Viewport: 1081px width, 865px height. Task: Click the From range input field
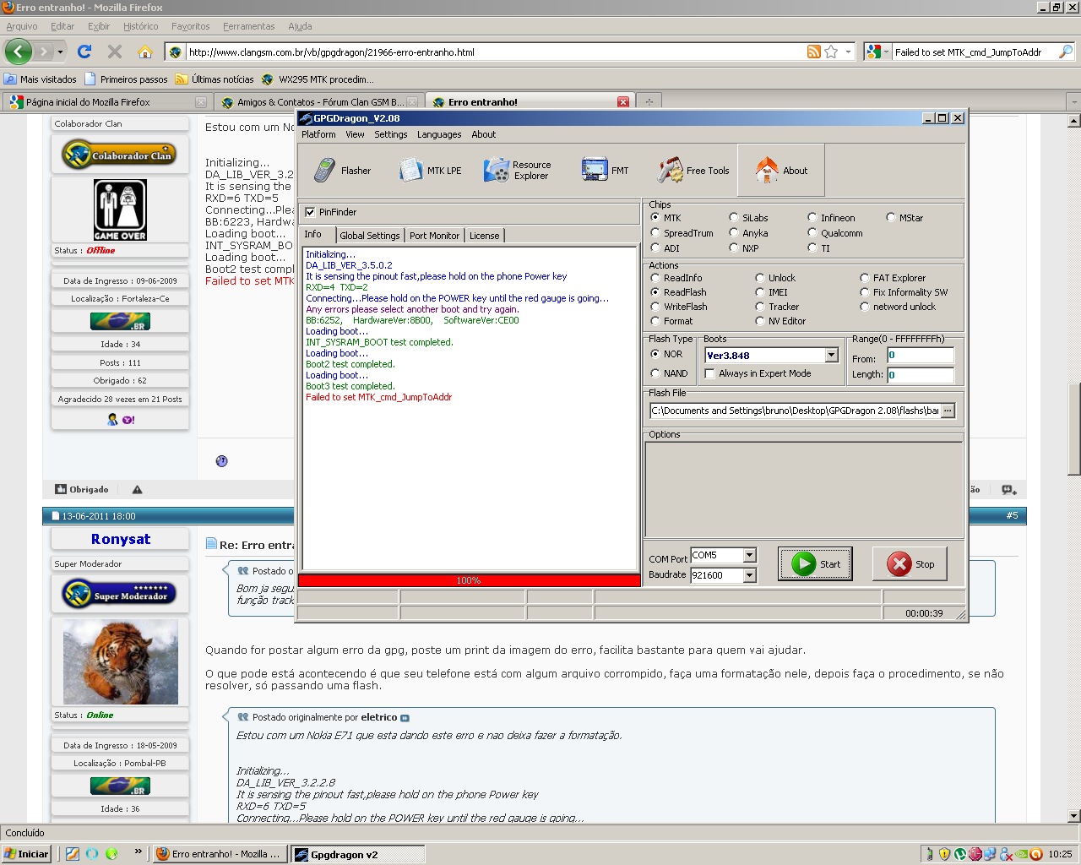(921, 356)
